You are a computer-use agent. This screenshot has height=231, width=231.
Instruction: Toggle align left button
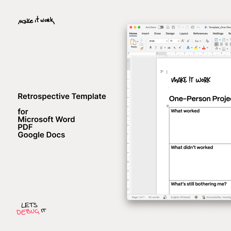coord(216,44)
